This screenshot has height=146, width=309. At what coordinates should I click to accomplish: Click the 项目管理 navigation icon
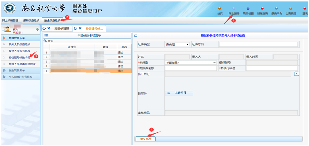point(248,9)
